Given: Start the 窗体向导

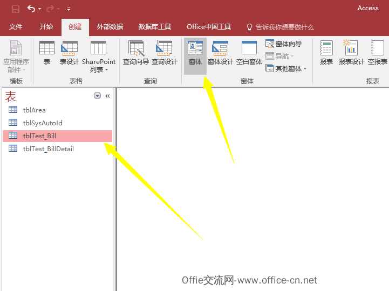Looking at the screenshot, I should 283,44.
